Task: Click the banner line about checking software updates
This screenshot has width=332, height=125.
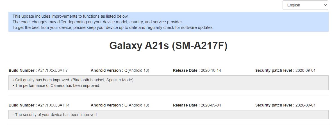Action: pyautogui.click(x=113, y=27)
